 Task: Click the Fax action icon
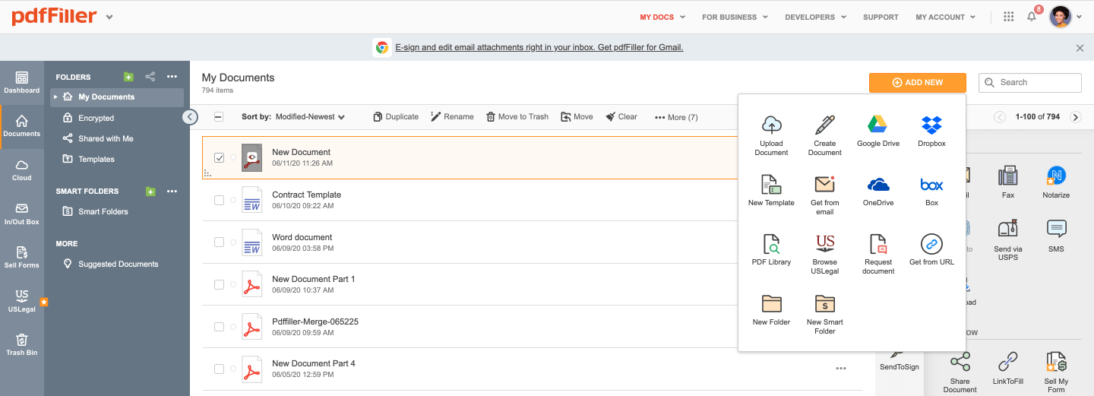tap(1008, 176)
